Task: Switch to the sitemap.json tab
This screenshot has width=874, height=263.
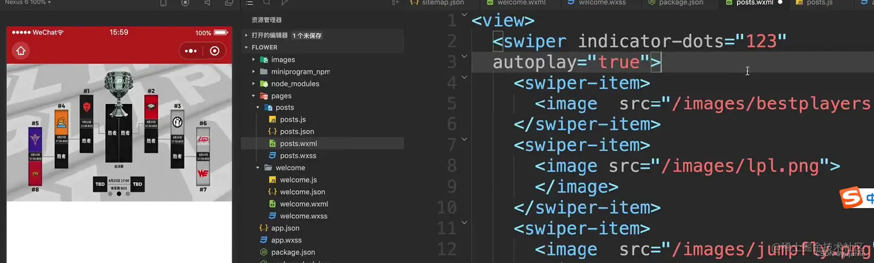Action: (x=438, y=3)
